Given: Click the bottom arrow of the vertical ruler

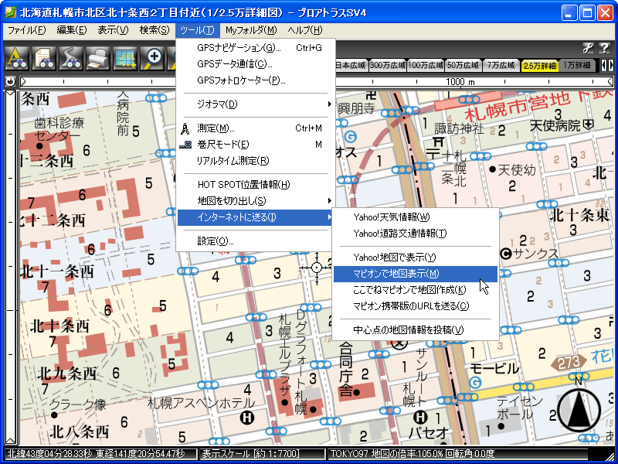Looking at the screenshot, I should [x=11, y=440].
